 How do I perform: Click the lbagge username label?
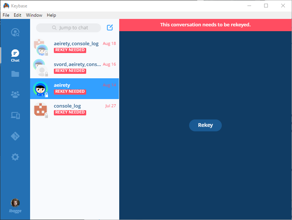click(x=15, y=211)
